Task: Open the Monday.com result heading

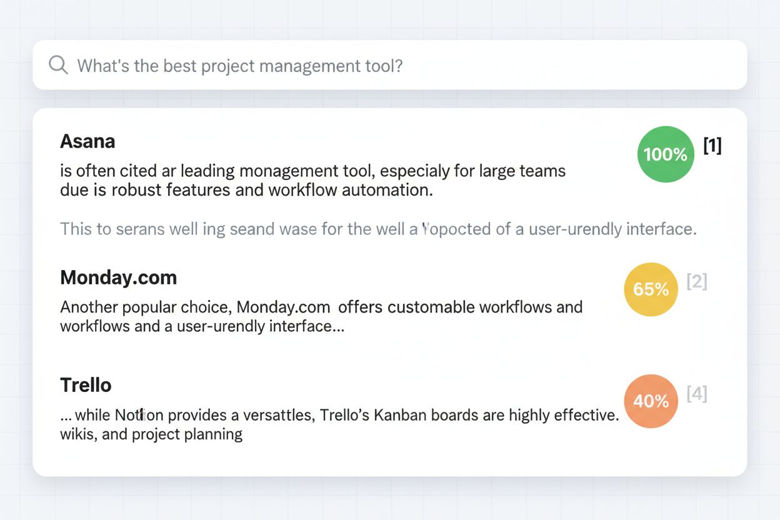Action: [x=118, y=277]
